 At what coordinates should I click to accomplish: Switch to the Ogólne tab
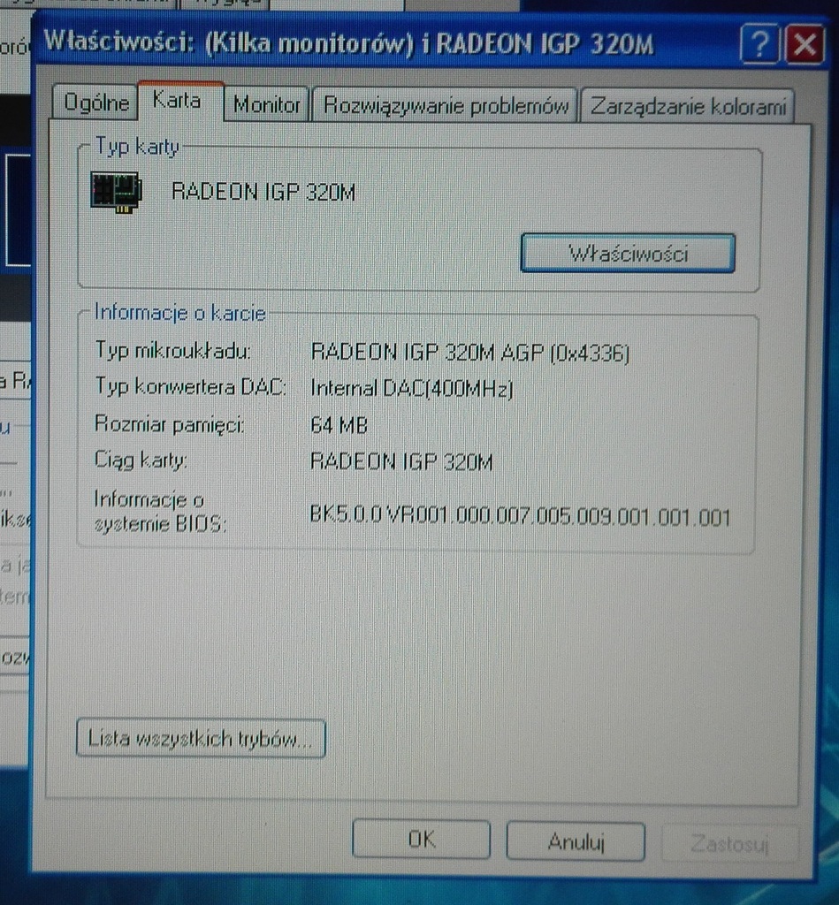[x=95, y=103]
